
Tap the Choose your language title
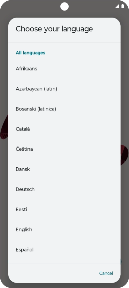pyautogui.click(x=54, y=29)
